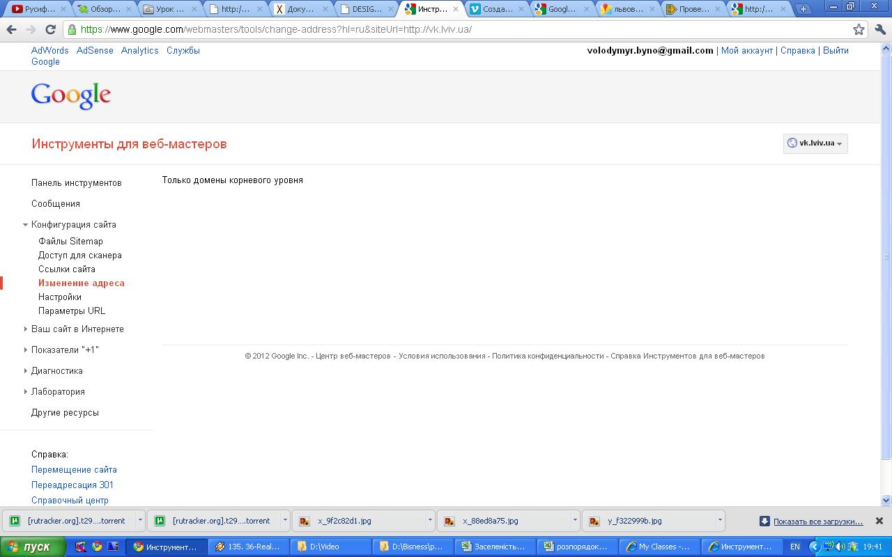Screen dimensions: 892x557
Task: Open dropdown arrow for first torrent download
Action: point(140,520)
